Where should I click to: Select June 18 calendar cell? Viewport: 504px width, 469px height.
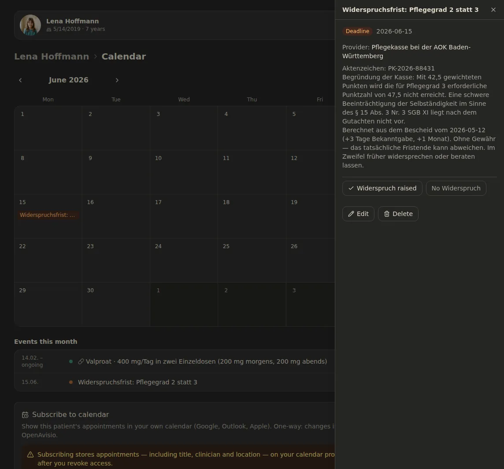click(x=252, y=216)
